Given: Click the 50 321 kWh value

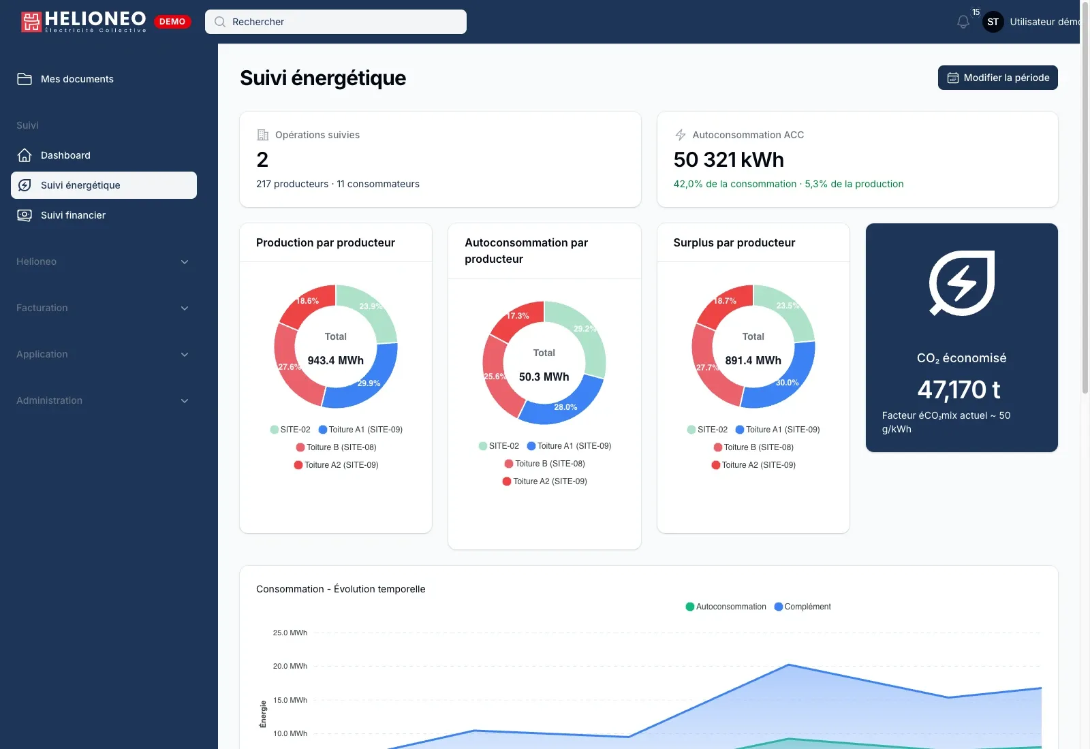Looking at the screenshot, I should [729, 159].
